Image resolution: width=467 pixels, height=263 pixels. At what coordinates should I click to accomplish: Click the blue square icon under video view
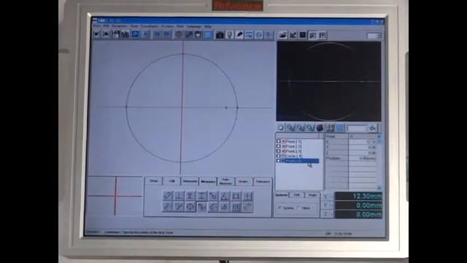[x=341, y=128]
